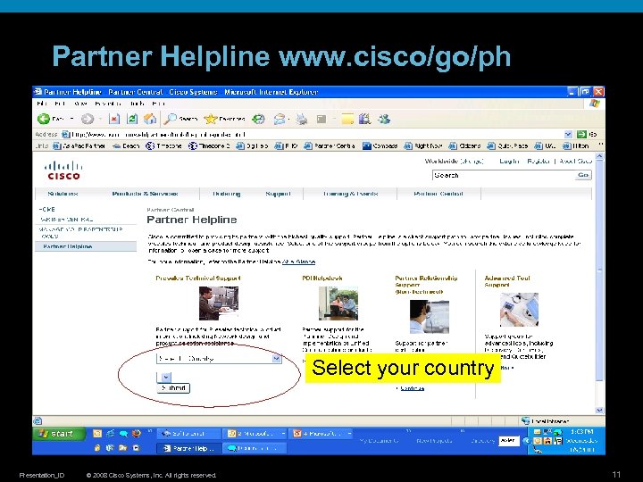
Task: Click the History clock toolbar icon
Action: click(x=258, y=119)
